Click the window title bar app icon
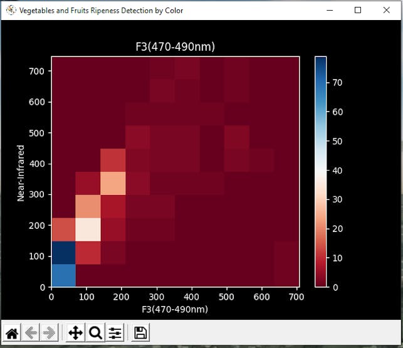 [11, 10]
